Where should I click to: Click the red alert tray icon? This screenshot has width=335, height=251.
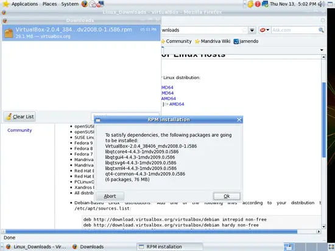258,4
